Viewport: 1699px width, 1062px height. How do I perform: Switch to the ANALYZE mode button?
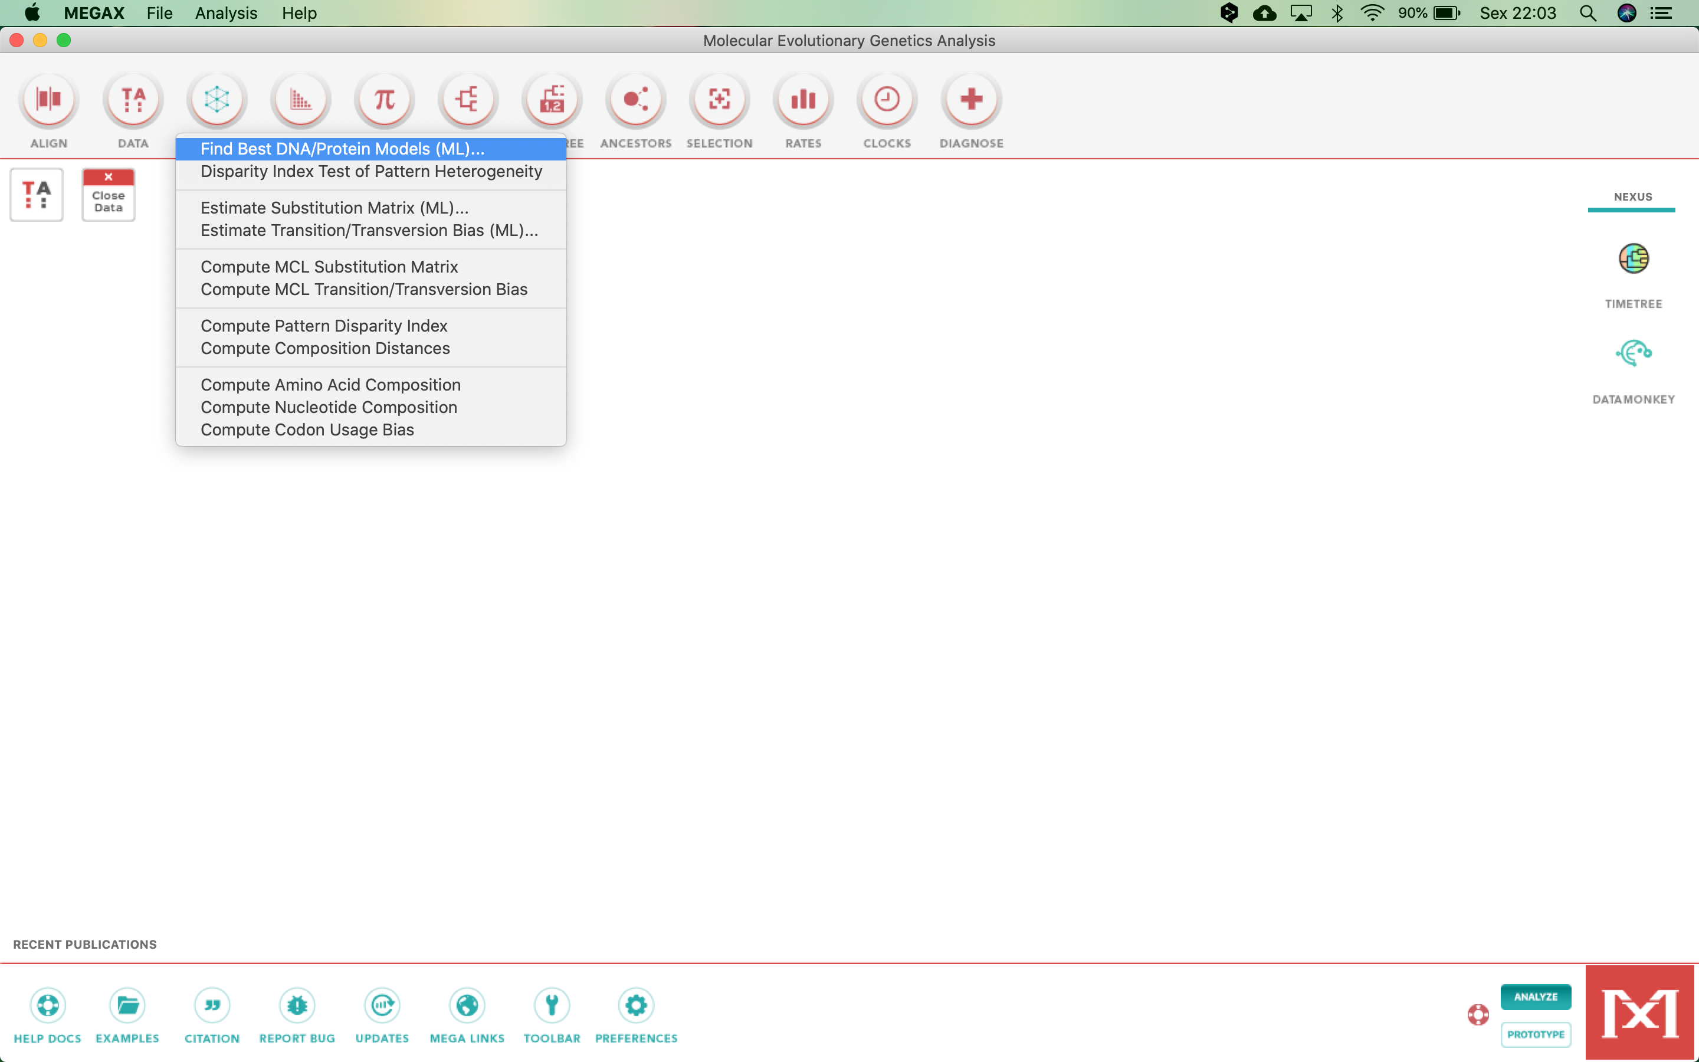pos(1535,997)
